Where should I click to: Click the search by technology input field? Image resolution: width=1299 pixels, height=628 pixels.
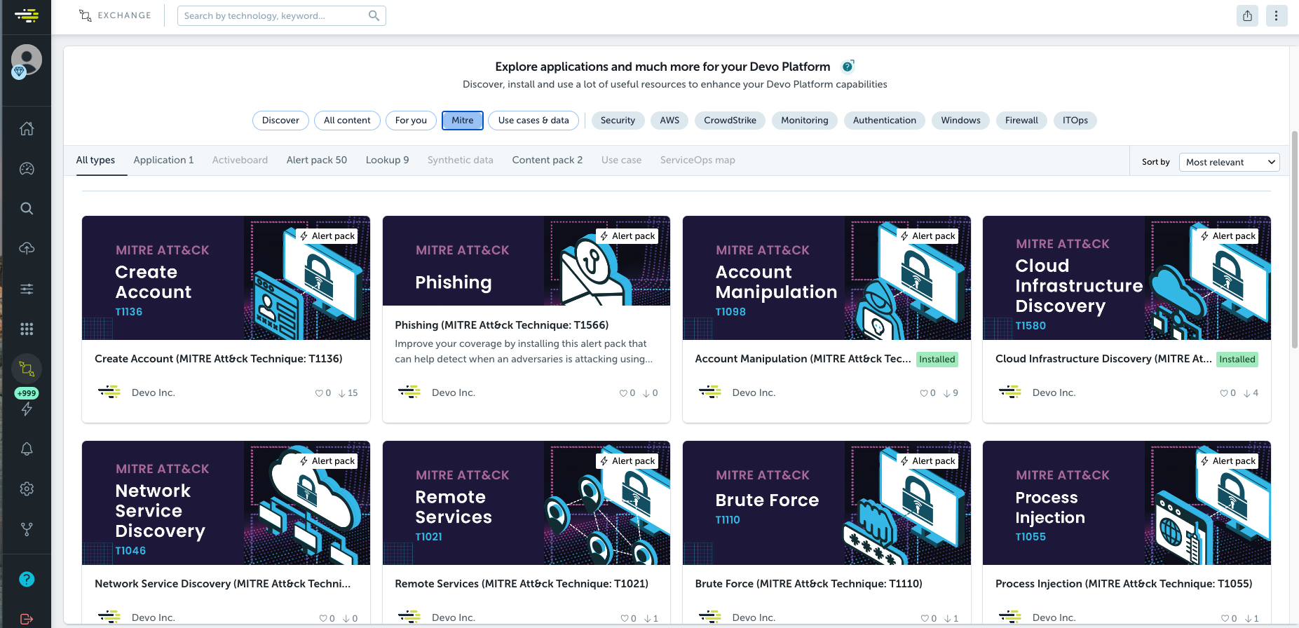tap(273, 15)
